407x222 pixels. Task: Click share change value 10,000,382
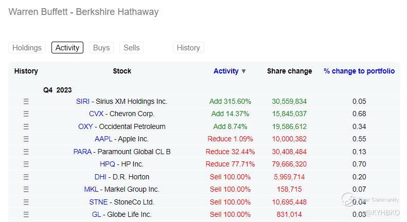pos(289,139)
